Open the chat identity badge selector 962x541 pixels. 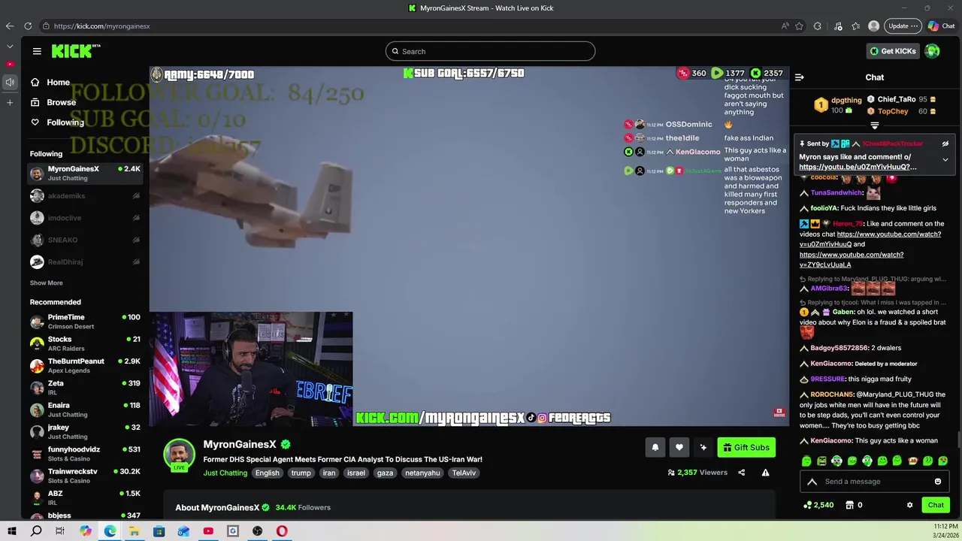coord(812,482)
